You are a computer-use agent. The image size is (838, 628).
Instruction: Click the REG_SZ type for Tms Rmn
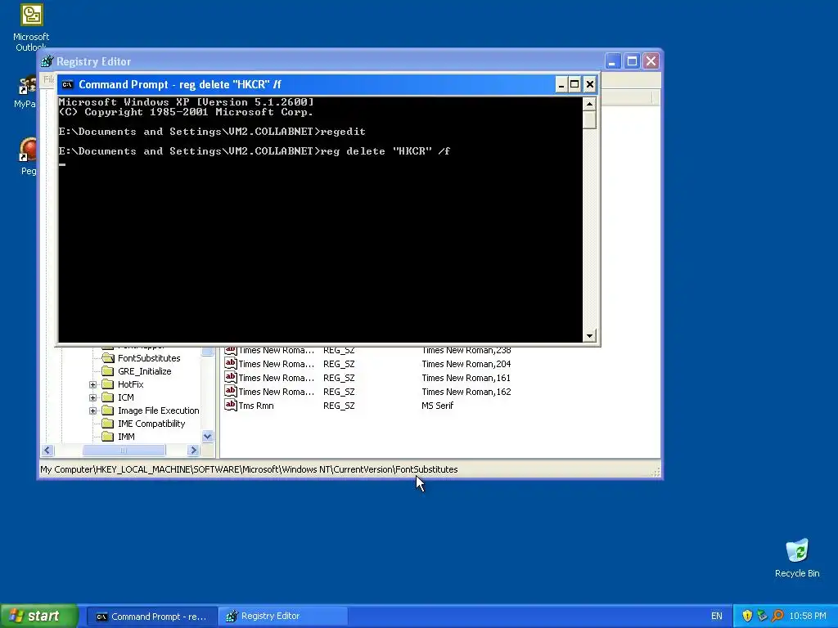339,406
